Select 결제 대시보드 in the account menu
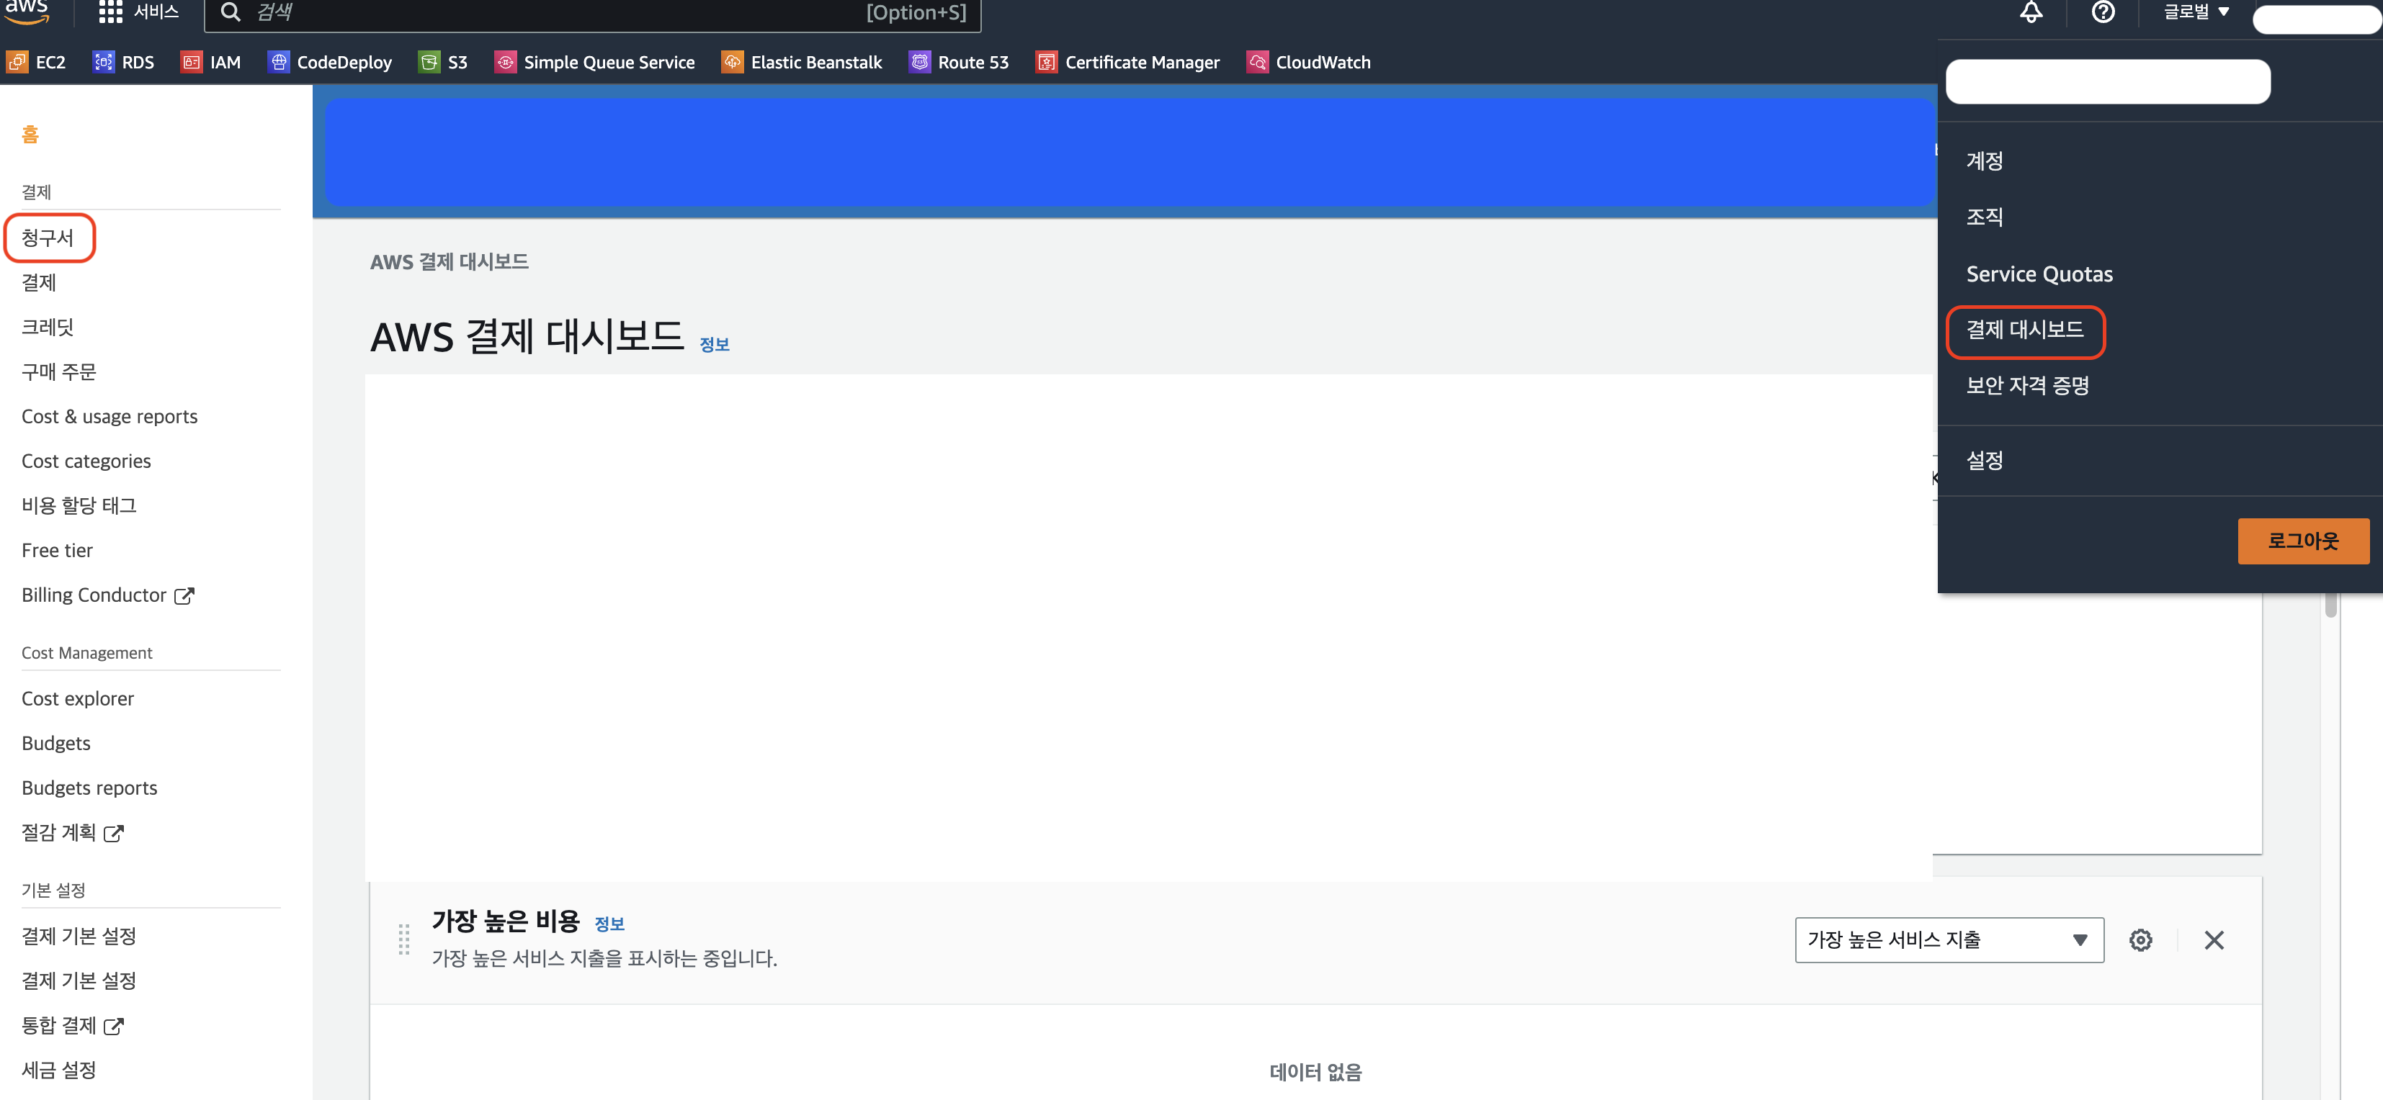Image resolution: width=2383 pixels, height=1100 pixels. coord(2024,330)
